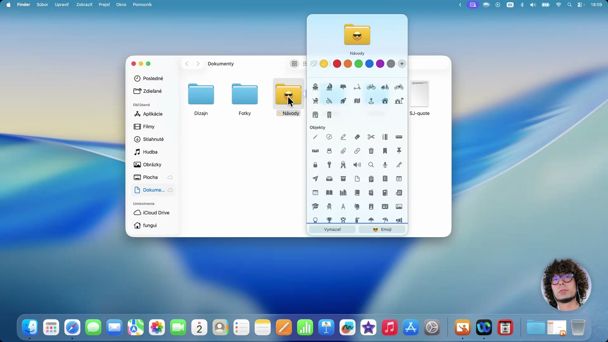Image resolution: width=608 pixels, height=342 pixels.
Task: Choose the house symbol icon
Action: click(385, 101)
